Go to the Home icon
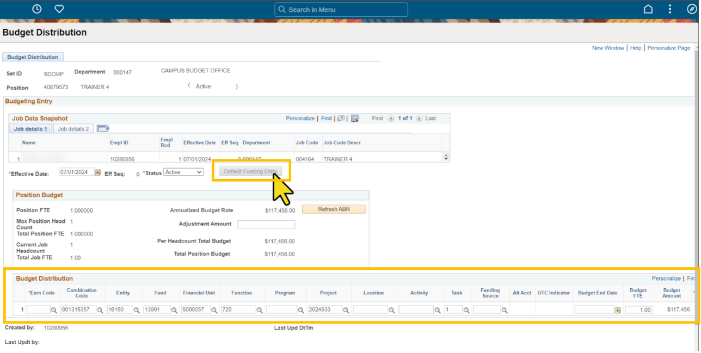The height and width of the screenshot is (353, 701). click(x=648, y=9)
